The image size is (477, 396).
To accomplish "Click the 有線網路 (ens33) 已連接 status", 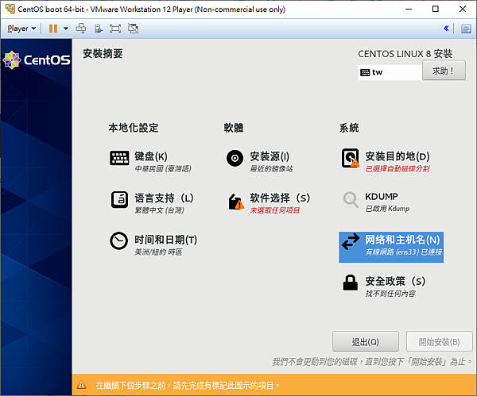I will click(404, 252).
